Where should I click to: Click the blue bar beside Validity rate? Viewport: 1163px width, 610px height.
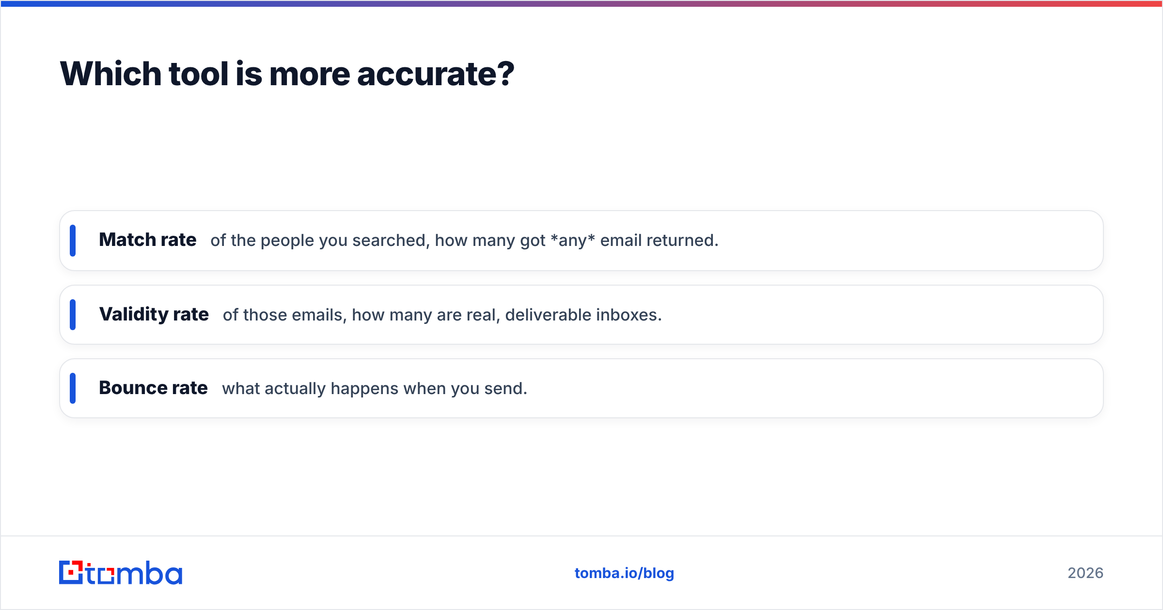(73, 315)
